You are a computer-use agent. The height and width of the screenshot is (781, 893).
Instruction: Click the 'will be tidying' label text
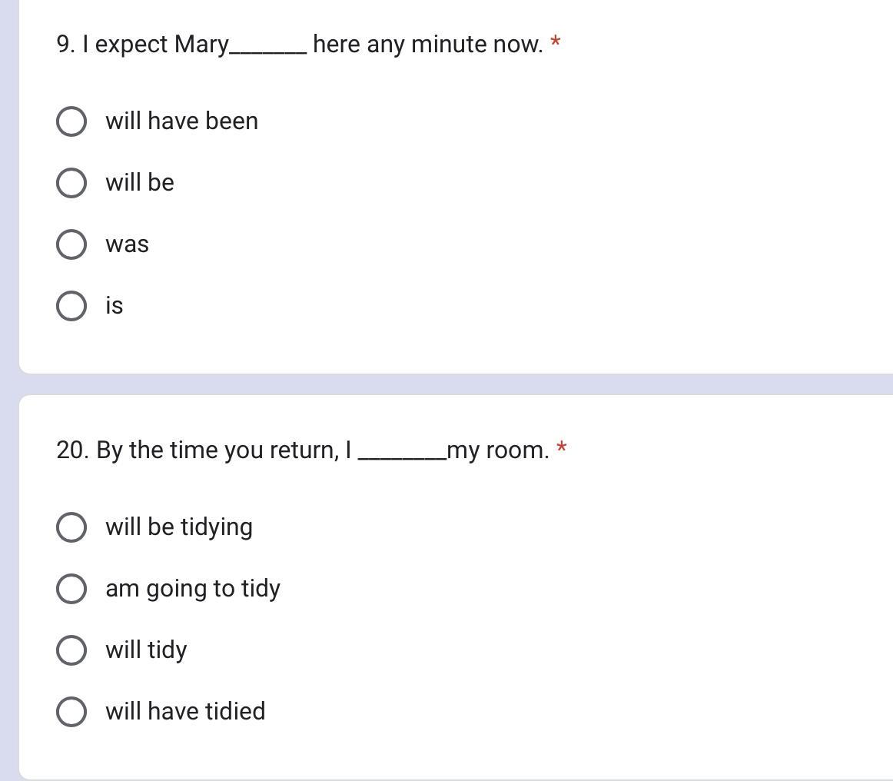pyautogui.click(x=179, y=527)
